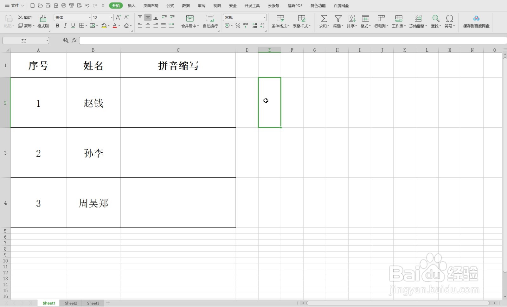Expand the 表格样式 table style menu
This screenshot has height=307, width=507.
(309, 26)
